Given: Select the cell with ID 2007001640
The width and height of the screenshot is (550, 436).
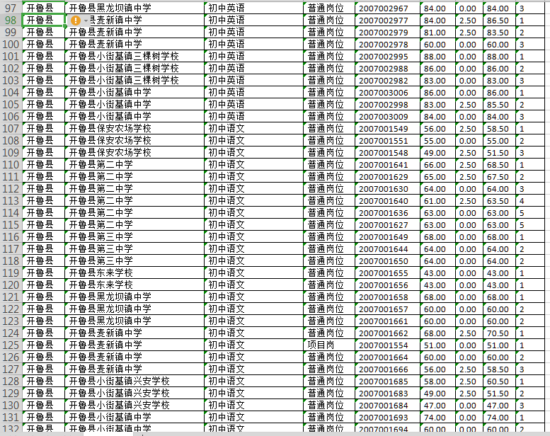Looking at the screenshot, I should tap(383, 201).
